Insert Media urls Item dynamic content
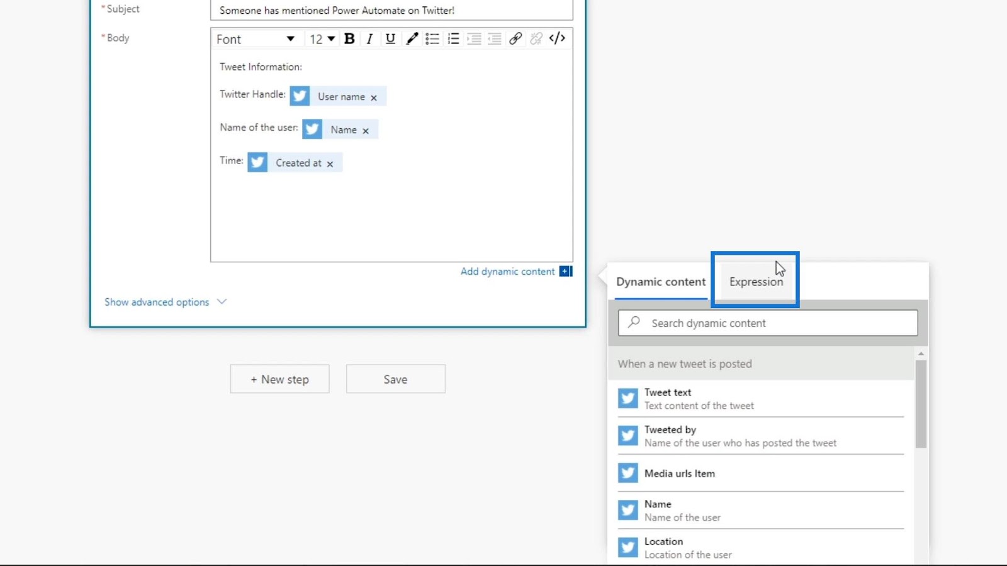Screen dimensions: 1007x566 pyautogui.click(x=761, y=473)
